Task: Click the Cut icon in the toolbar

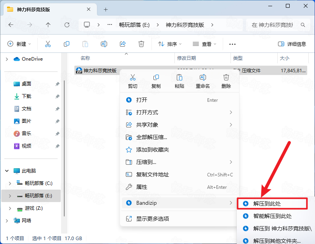Action: click(x=48, y=44)
